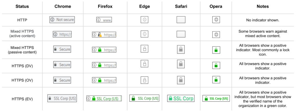Click the 'Chrome' column header
296x112 pixels.
point(63,6)
